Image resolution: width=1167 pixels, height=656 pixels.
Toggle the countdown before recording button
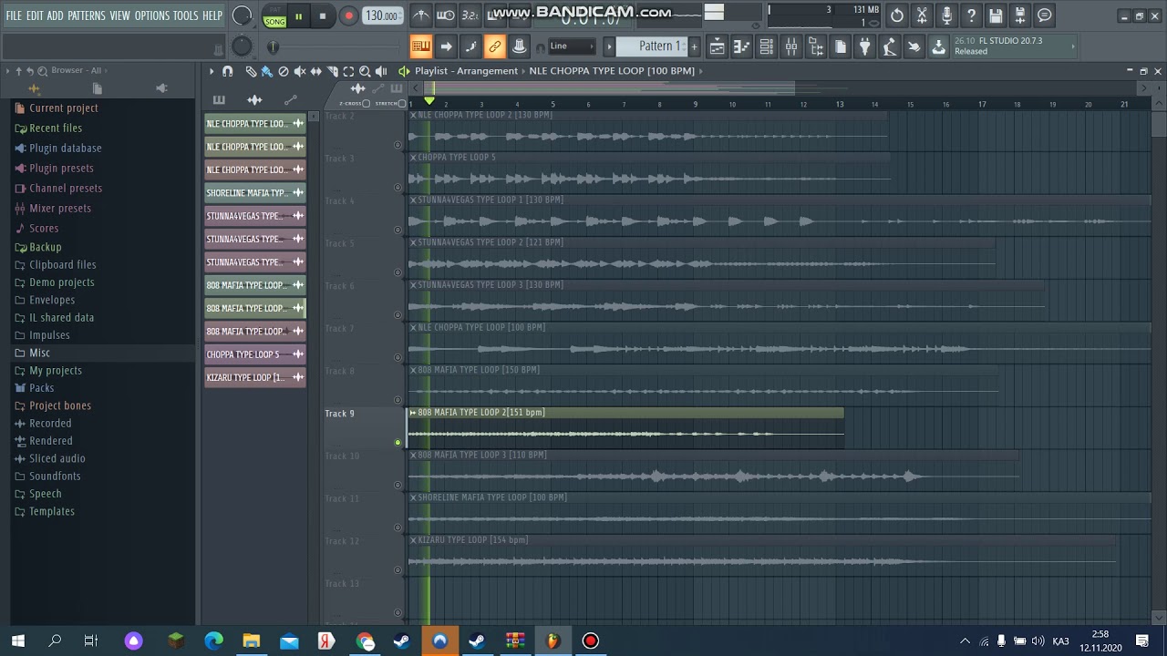point(470,15)
